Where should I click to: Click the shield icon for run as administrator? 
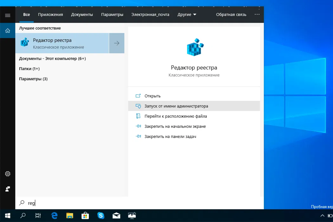click(x=138, y=106)
